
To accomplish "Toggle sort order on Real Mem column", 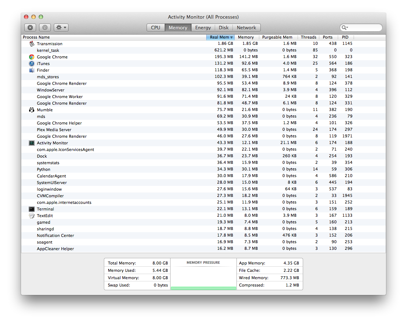I will [x=220, y=37].
